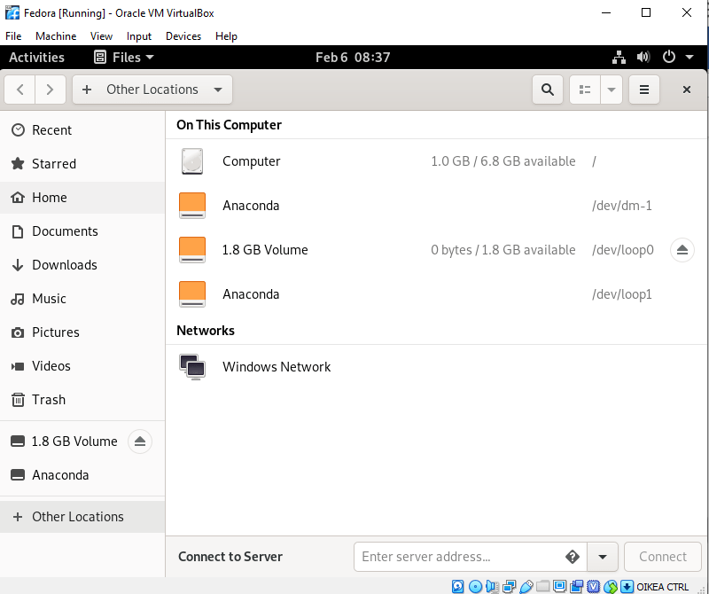Image resolution: width=709 pixels, height=594 pixels.
Task: Click server address help icon
Action: coord(573,557)
